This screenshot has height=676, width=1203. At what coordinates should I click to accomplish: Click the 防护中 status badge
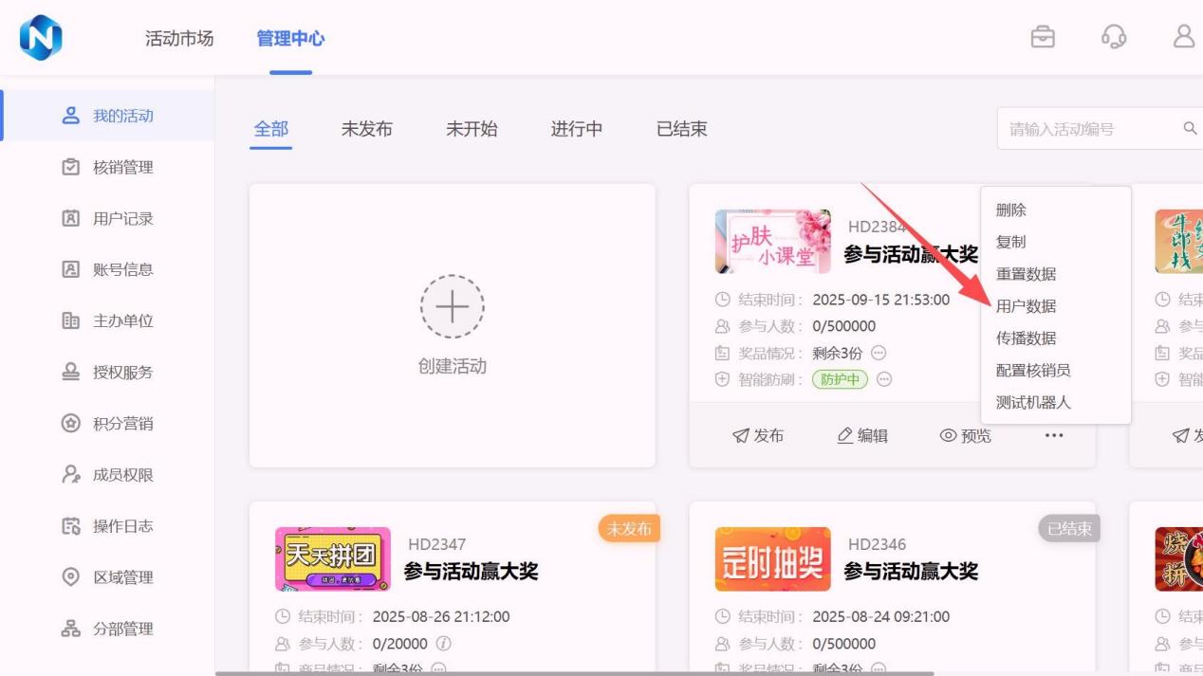point(840,379)
